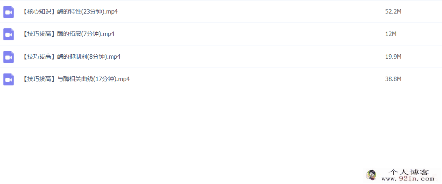The height and width of the screenshot is (184, 442).
Task: Open 酶的抑制剂(8分钟).mp4 file name
Action: pos(89,57)
